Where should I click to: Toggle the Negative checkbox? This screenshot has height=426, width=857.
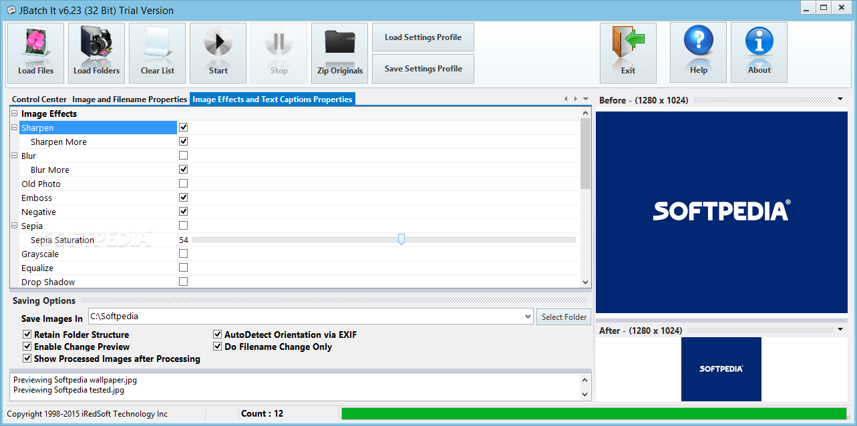[184, 211]
